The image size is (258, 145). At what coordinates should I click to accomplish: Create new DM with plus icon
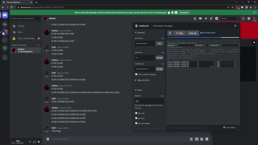coord(38,45)
